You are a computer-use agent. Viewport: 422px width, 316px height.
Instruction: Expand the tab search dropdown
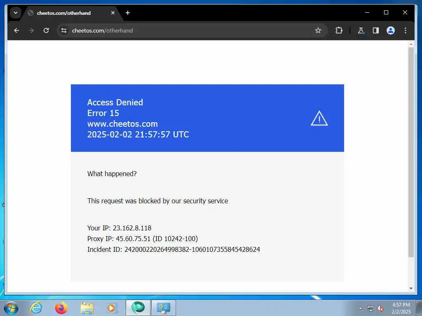point(16,13)
